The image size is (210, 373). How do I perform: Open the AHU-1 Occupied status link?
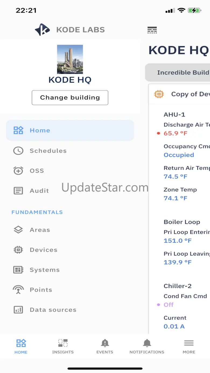(179, 155)
